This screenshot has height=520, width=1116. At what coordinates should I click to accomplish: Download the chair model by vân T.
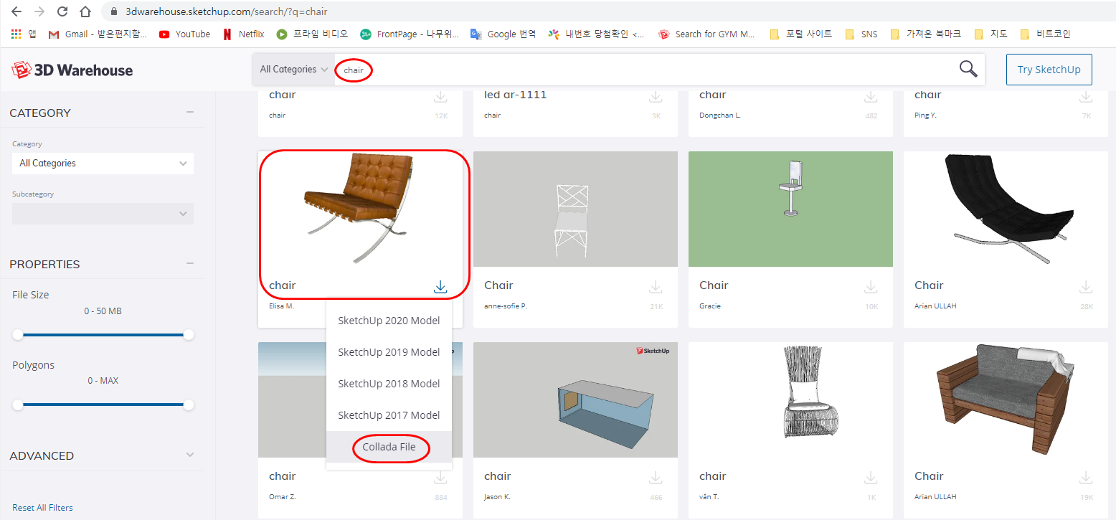pyautogui.click(x=871, y=478)
